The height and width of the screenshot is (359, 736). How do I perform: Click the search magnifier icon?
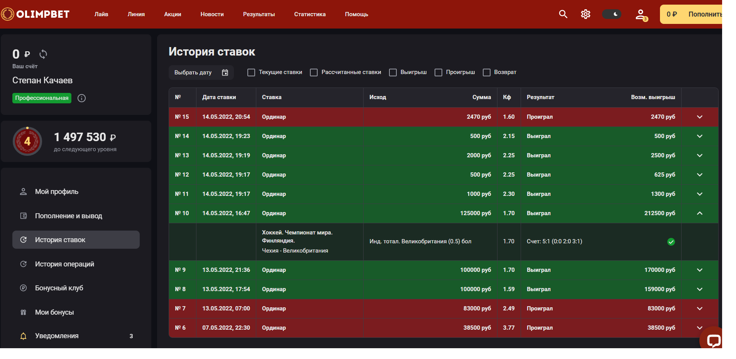pyautogui.click(x=563, y=14)
